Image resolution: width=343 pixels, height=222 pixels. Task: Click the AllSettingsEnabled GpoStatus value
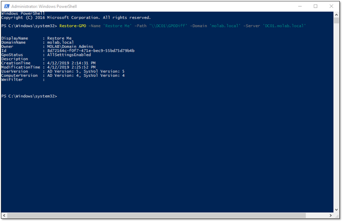pos(69,55)
